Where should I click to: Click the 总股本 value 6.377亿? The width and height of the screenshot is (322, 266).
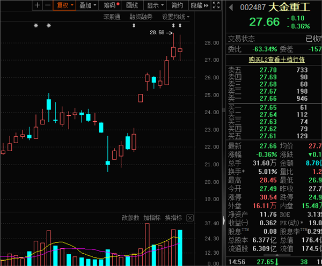tap(265, 240)
